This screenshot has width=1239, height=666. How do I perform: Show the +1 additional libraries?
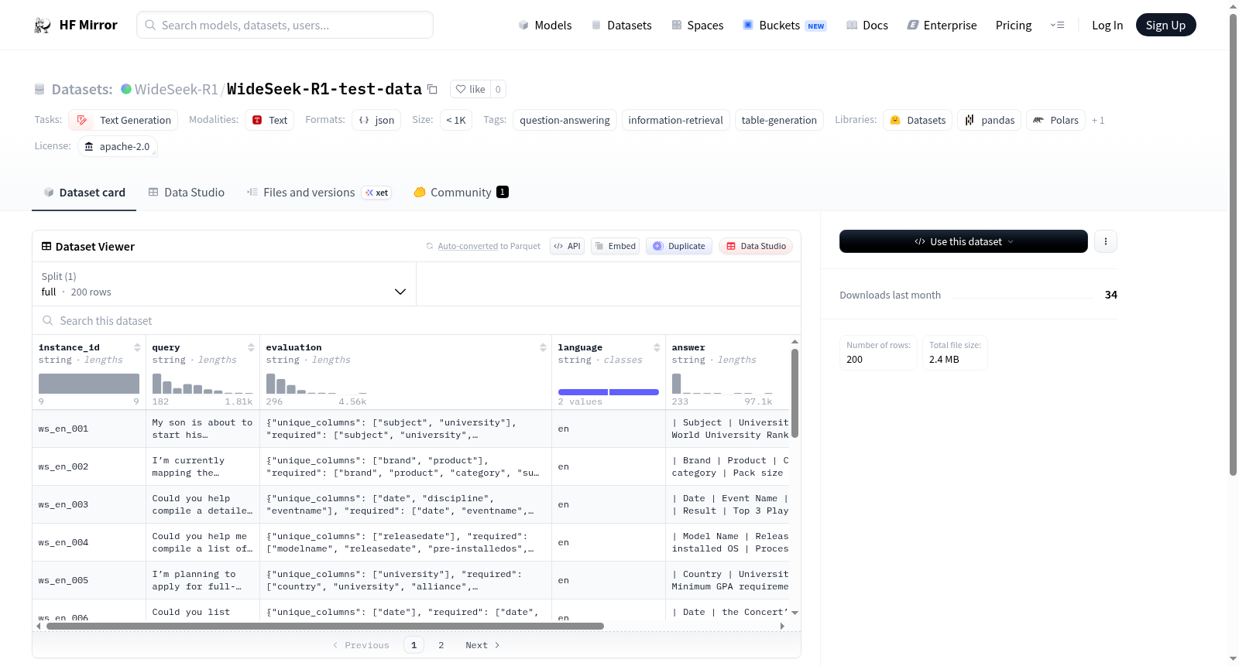point(1098,120)
